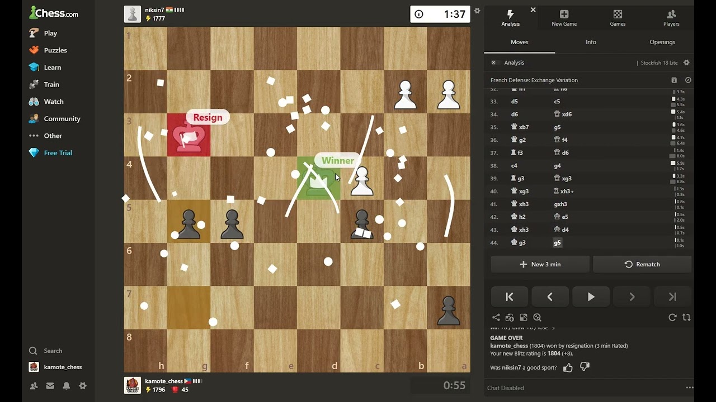
Task: Open the Play menu in sidebar
Action: pyautogui.click(x=43, y=33)
